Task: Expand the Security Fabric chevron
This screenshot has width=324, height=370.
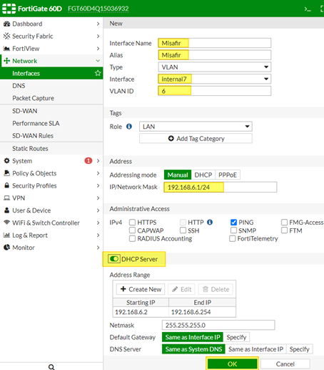Action: (98, 36)
